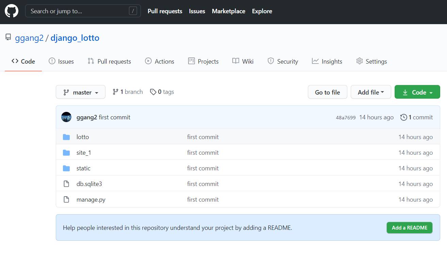Click the Add a README button
This screenshot has width=447, height=254.
click(x=410, y=228)
